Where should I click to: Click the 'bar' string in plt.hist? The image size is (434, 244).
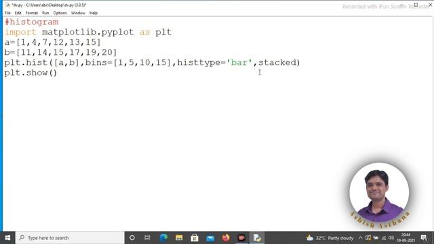point(239,62)
